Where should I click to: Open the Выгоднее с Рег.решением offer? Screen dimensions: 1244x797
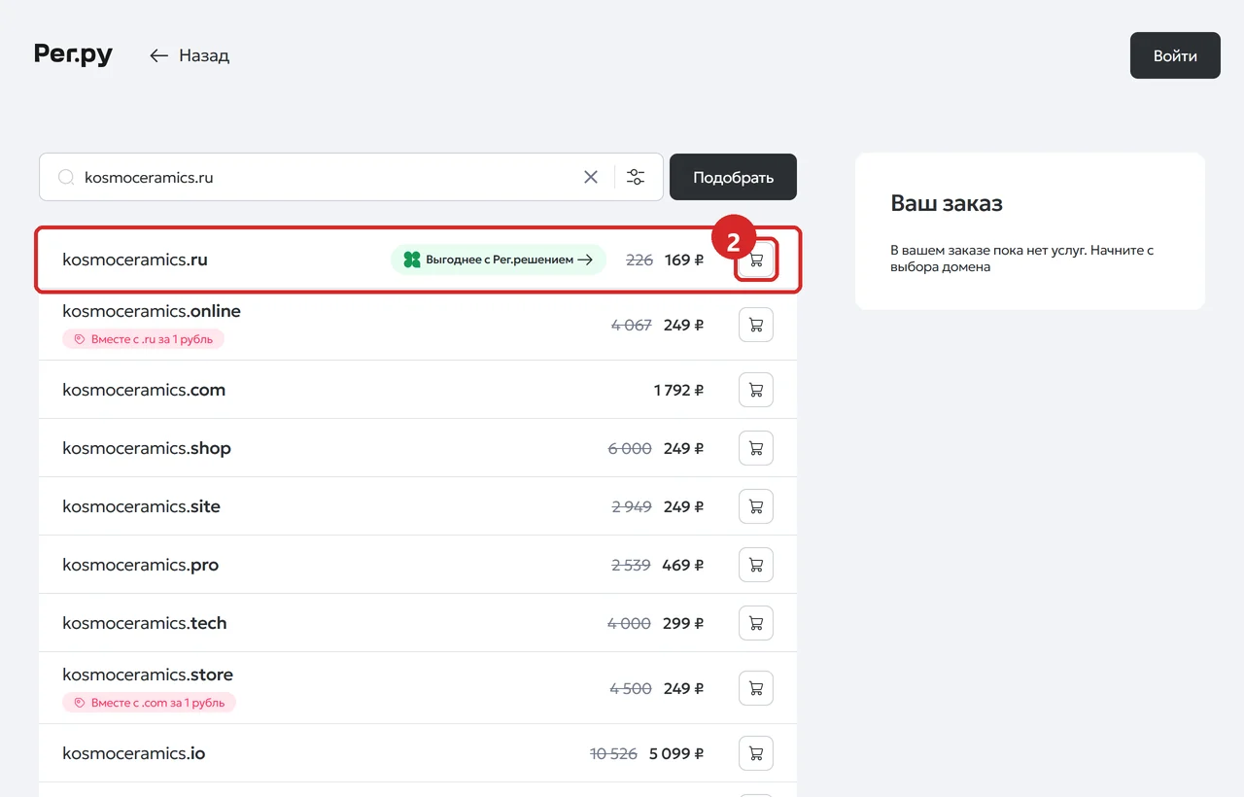click(x=499, y=260)
